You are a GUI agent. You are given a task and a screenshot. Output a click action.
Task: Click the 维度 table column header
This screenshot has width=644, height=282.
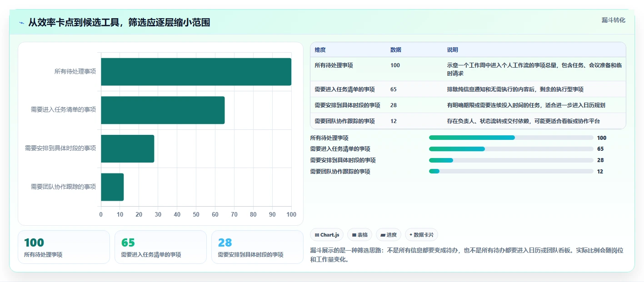pyautogui.click(x=320, y=50)
